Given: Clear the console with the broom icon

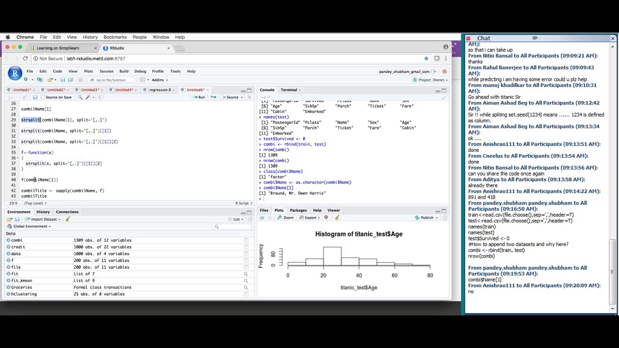Looking at the screenshot, I should coord(444,98).
